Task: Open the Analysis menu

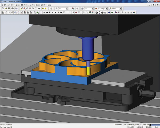Action: tap(32, 5)
